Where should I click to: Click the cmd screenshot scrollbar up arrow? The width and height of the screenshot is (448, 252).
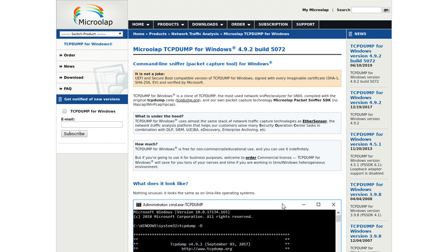[338, 213]
